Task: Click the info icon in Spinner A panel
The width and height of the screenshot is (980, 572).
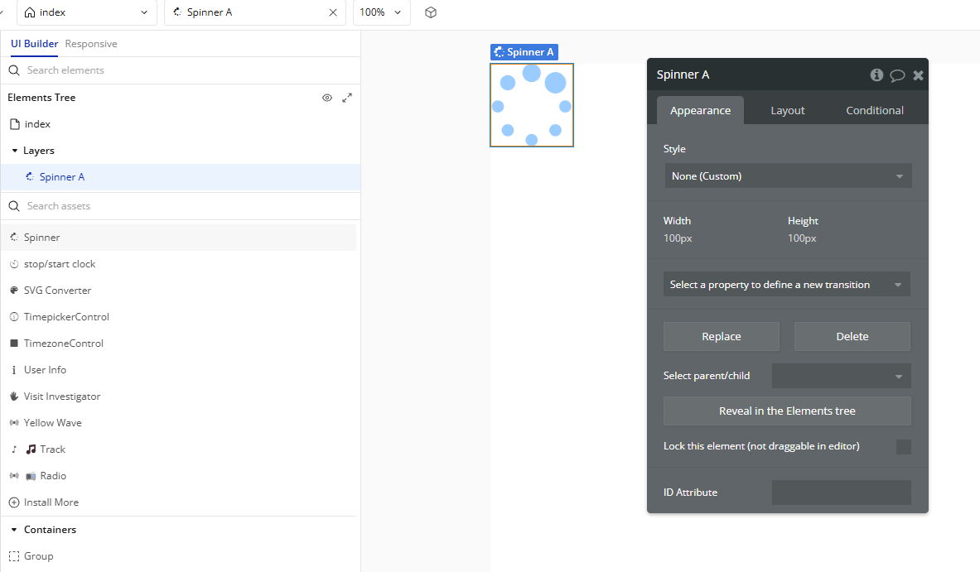Action: tap(876, 75)
